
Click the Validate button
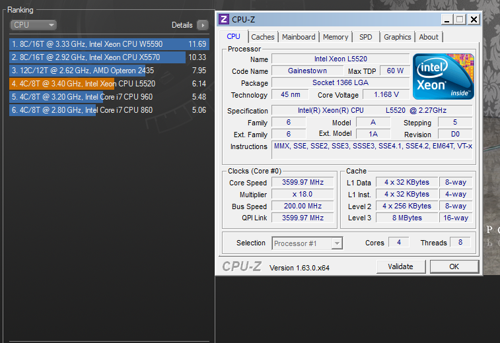(x=401, y=266)
